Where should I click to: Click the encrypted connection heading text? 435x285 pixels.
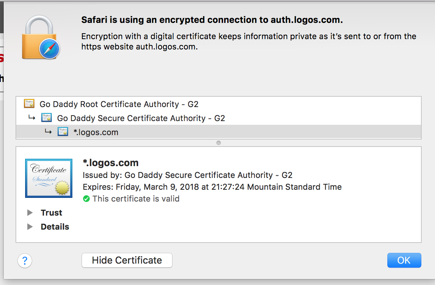[212, 20]
